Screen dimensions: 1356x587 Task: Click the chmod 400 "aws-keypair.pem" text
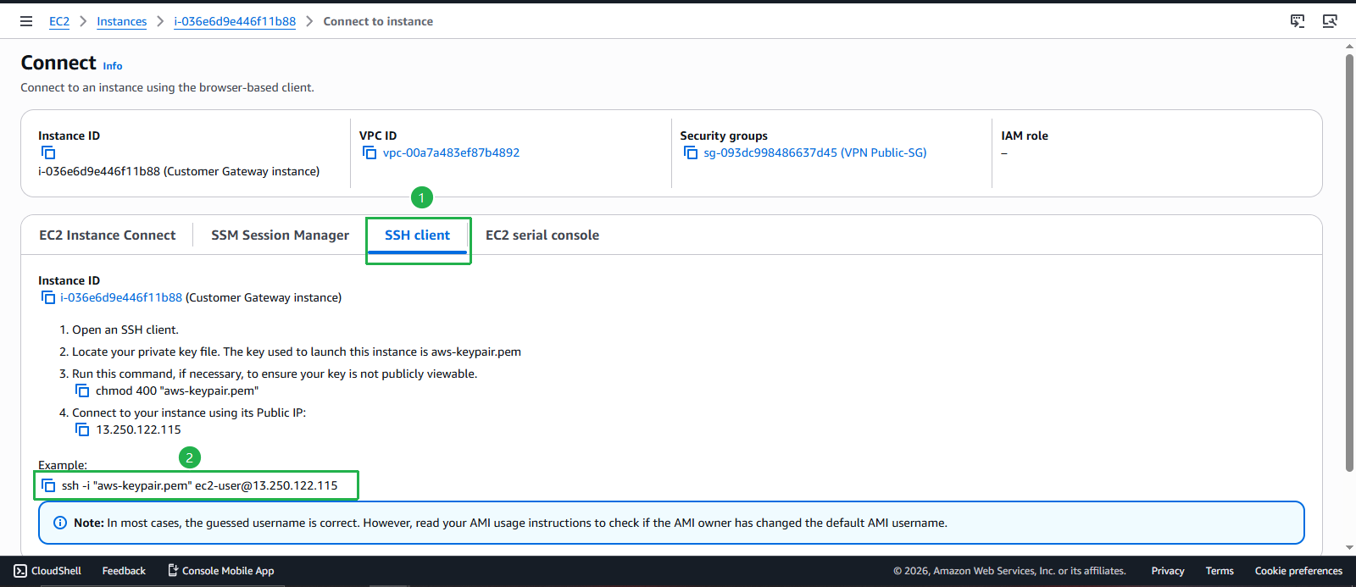pos(177,390)
